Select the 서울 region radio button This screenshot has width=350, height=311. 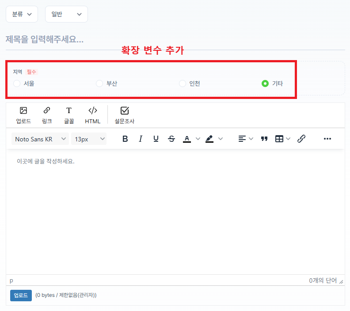(17, 83)
